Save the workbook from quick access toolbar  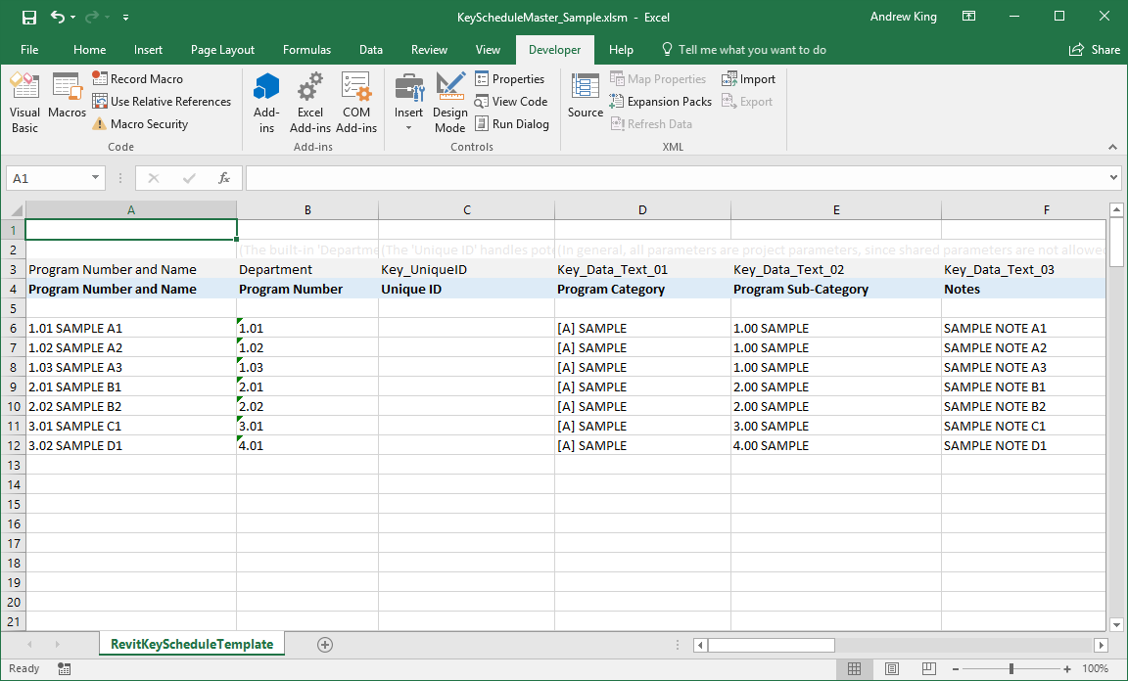[28, 18]
